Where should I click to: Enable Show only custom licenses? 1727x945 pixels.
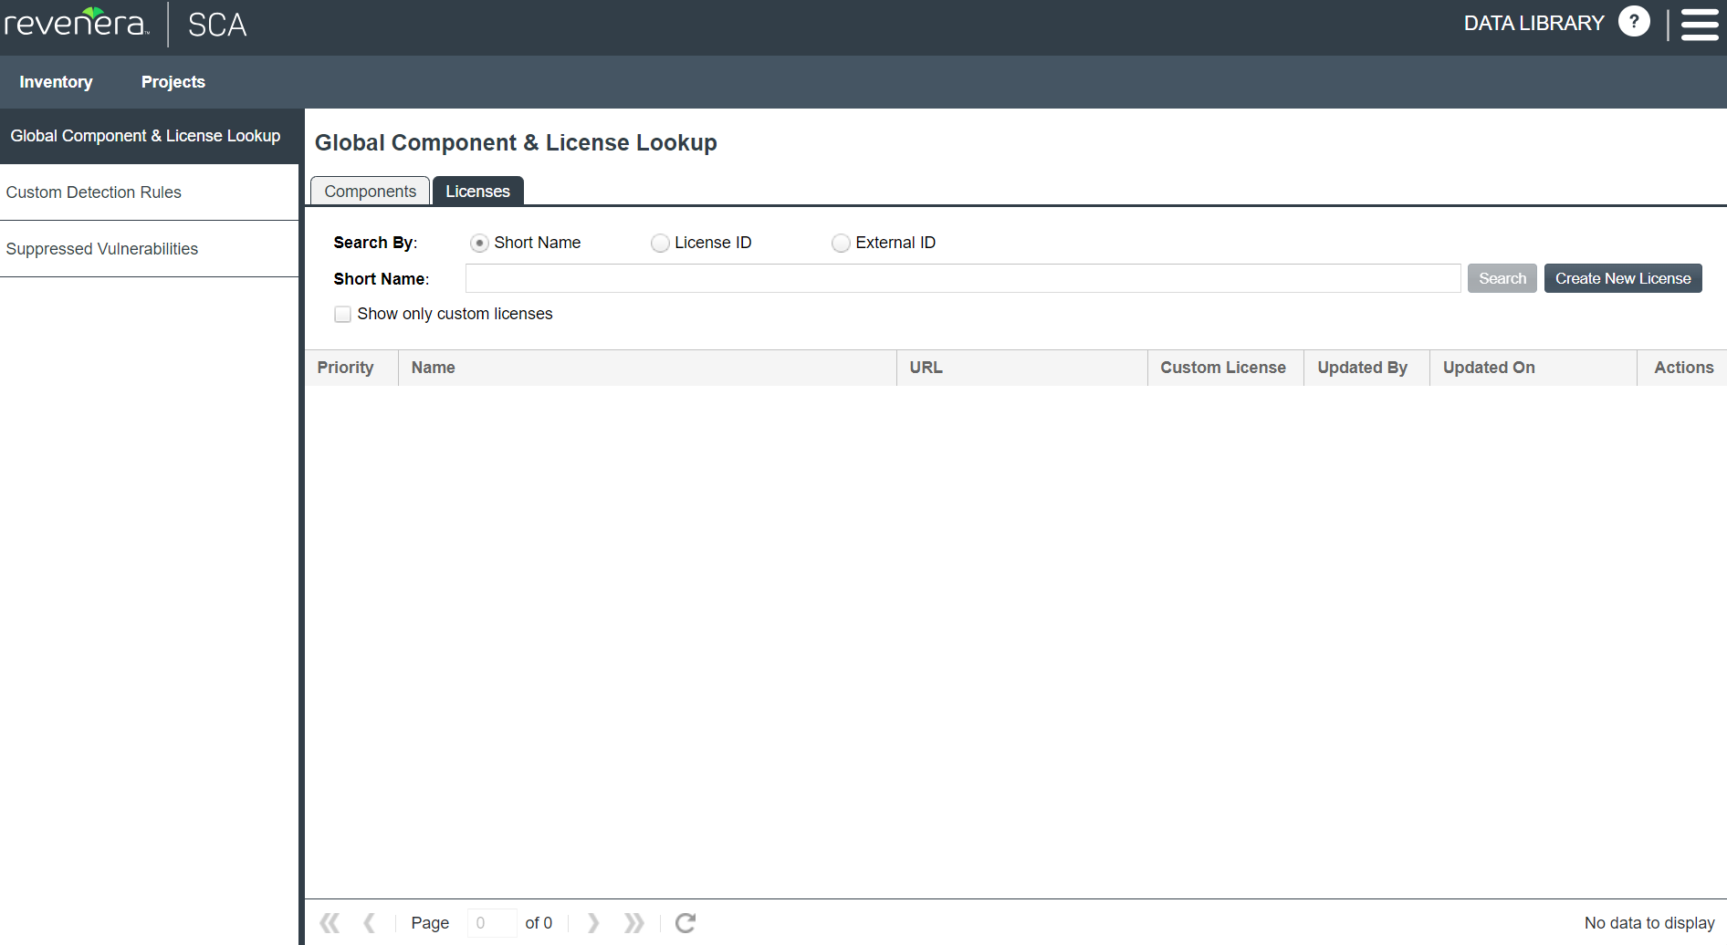343,315
